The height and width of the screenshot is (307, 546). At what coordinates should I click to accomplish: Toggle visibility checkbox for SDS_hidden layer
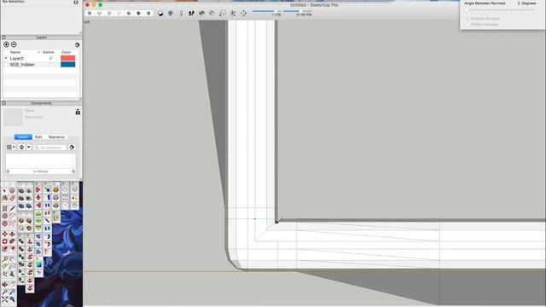pos(51,65)
